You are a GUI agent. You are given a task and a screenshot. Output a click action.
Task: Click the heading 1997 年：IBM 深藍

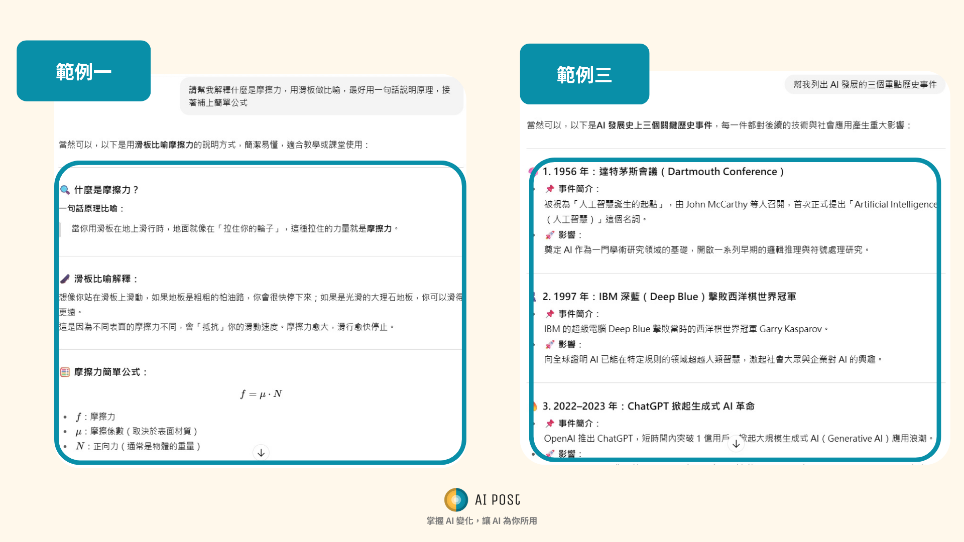[x=669, y=297]
